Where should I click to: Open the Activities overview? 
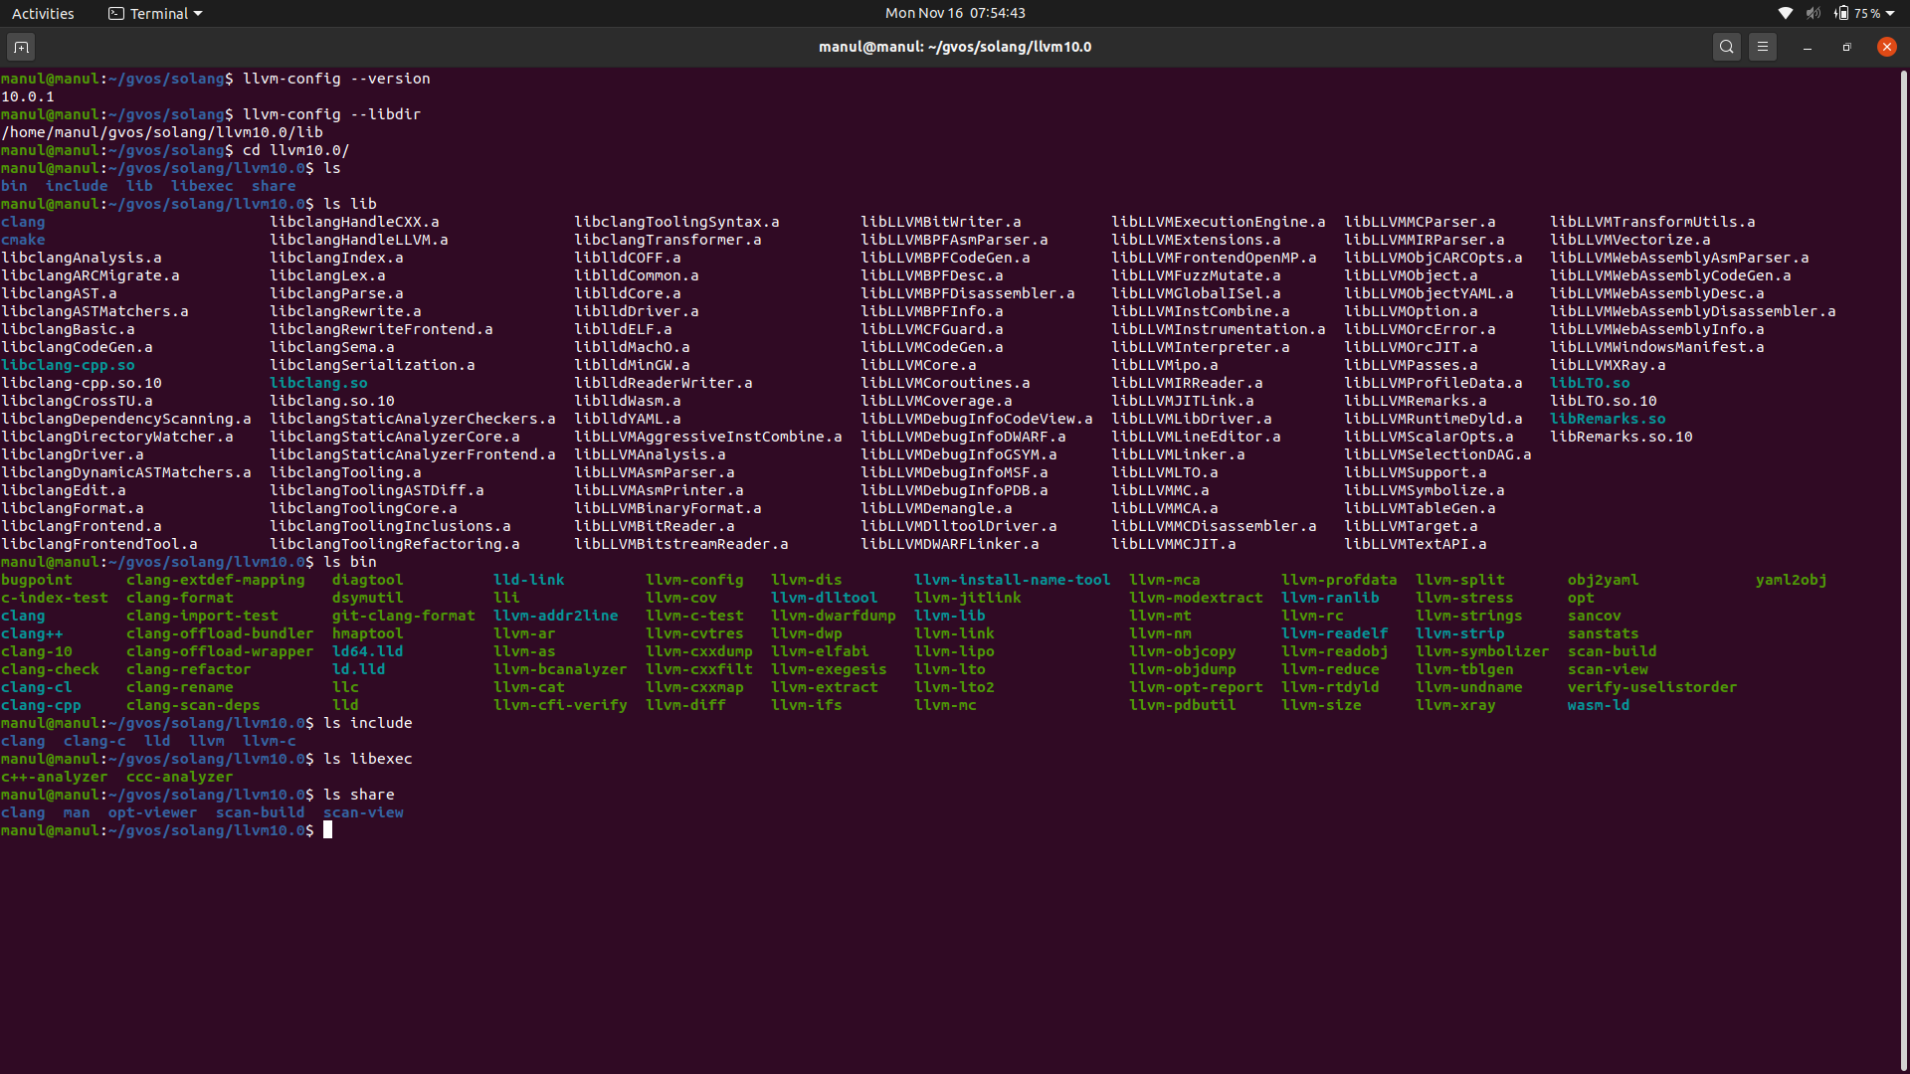(43, 13)
